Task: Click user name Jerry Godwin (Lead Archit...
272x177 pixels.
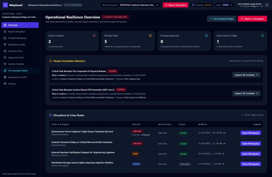Action: [x=250, y=4]
